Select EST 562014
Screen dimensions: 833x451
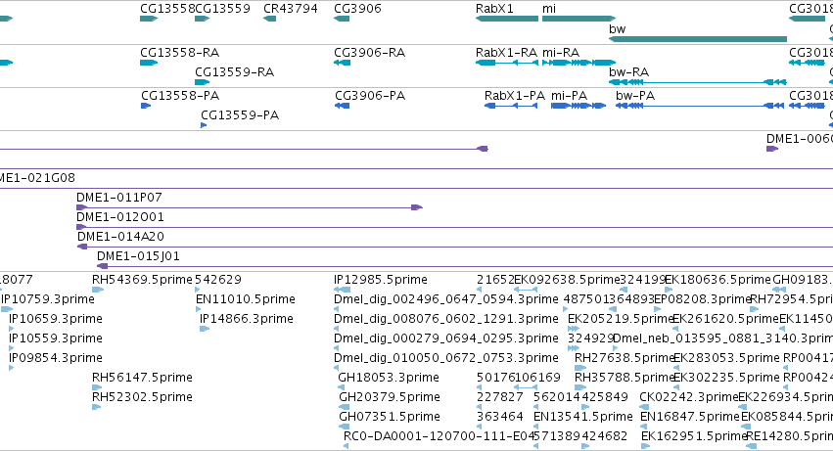coord(537,407)
